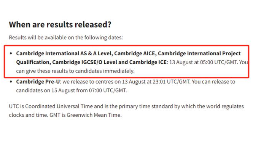
Task: Click 'Cambridge International Project' bold text
Action: [x=199, y=53]
